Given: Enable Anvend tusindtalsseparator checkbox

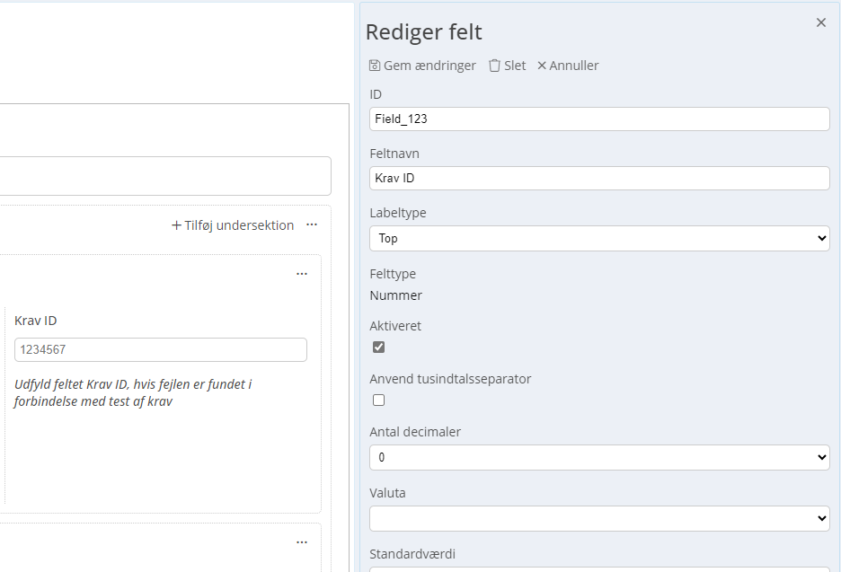Looking at the screenshot, I should pos(378,400).
